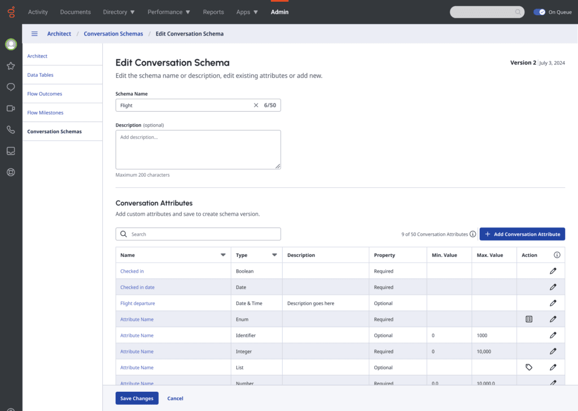Click the Genesys logo in the top bar
The width and height of the screenshot is (578, 411).
click(x=10, y=11)
